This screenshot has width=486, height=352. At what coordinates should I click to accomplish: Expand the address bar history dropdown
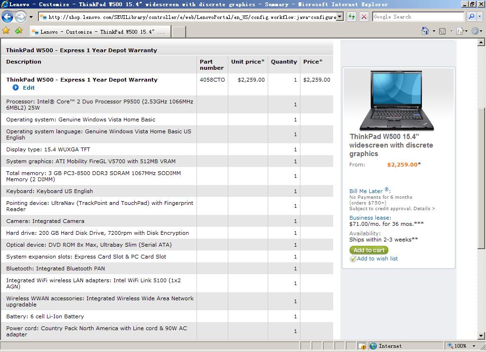[x=340, y=17]
